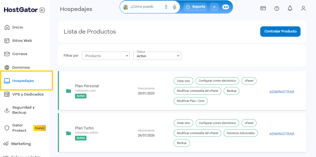This screenshot has width=316, height=157.
Task: Click the folder icon of Plan Turbo
Action: [x=69, y=133]
